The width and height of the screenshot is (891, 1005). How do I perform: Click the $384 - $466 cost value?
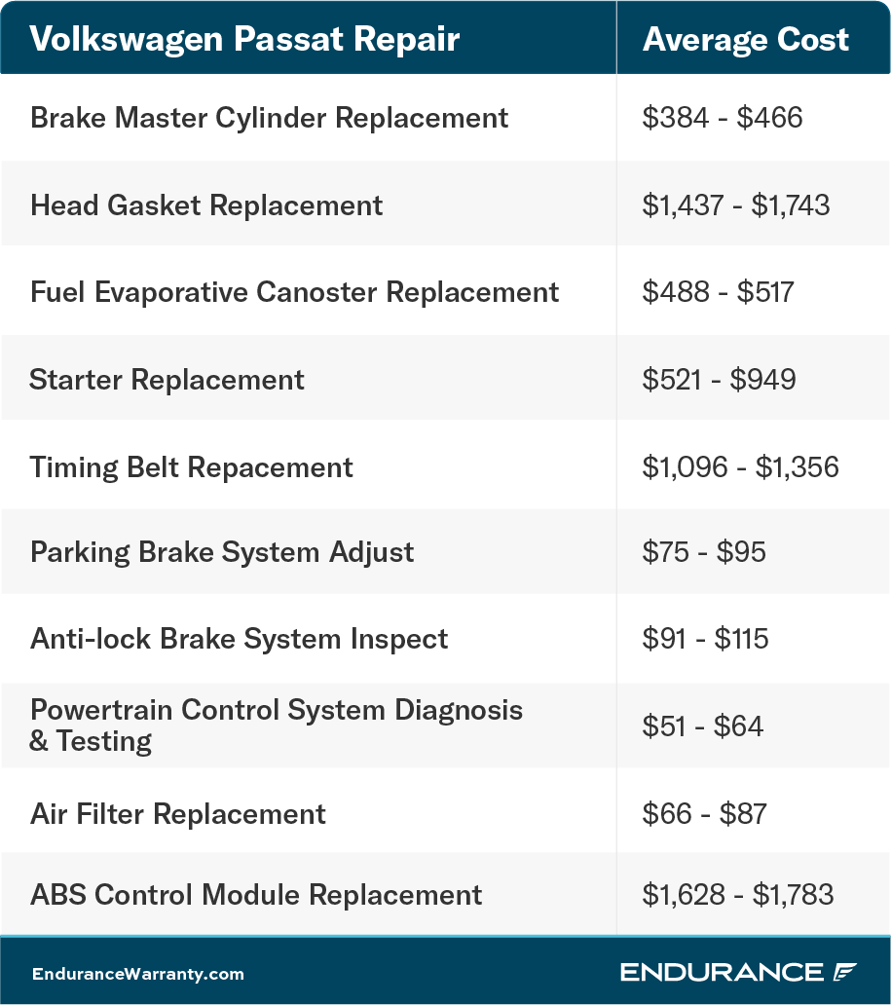(x=723, y=118)
